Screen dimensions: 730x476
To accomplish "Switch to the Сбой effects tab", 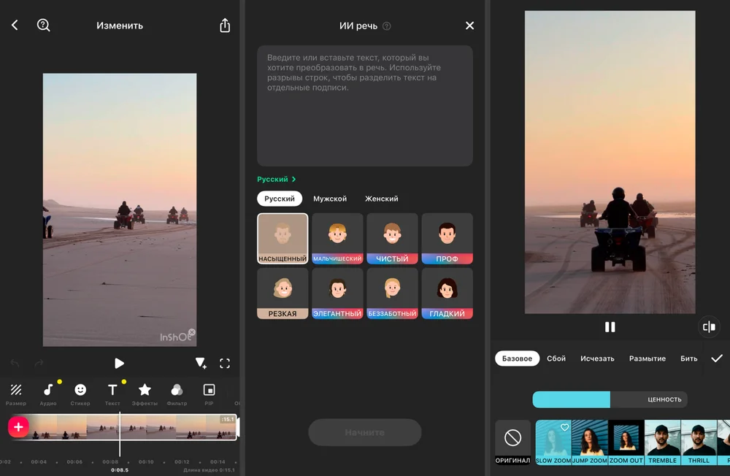I will (x=556, y=358).
